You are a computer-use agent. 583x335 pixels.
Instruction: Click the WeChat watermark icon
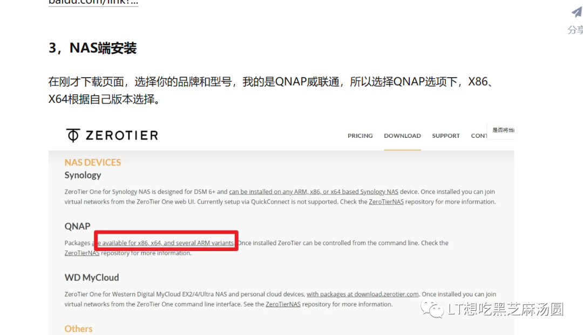pos(432,309)
